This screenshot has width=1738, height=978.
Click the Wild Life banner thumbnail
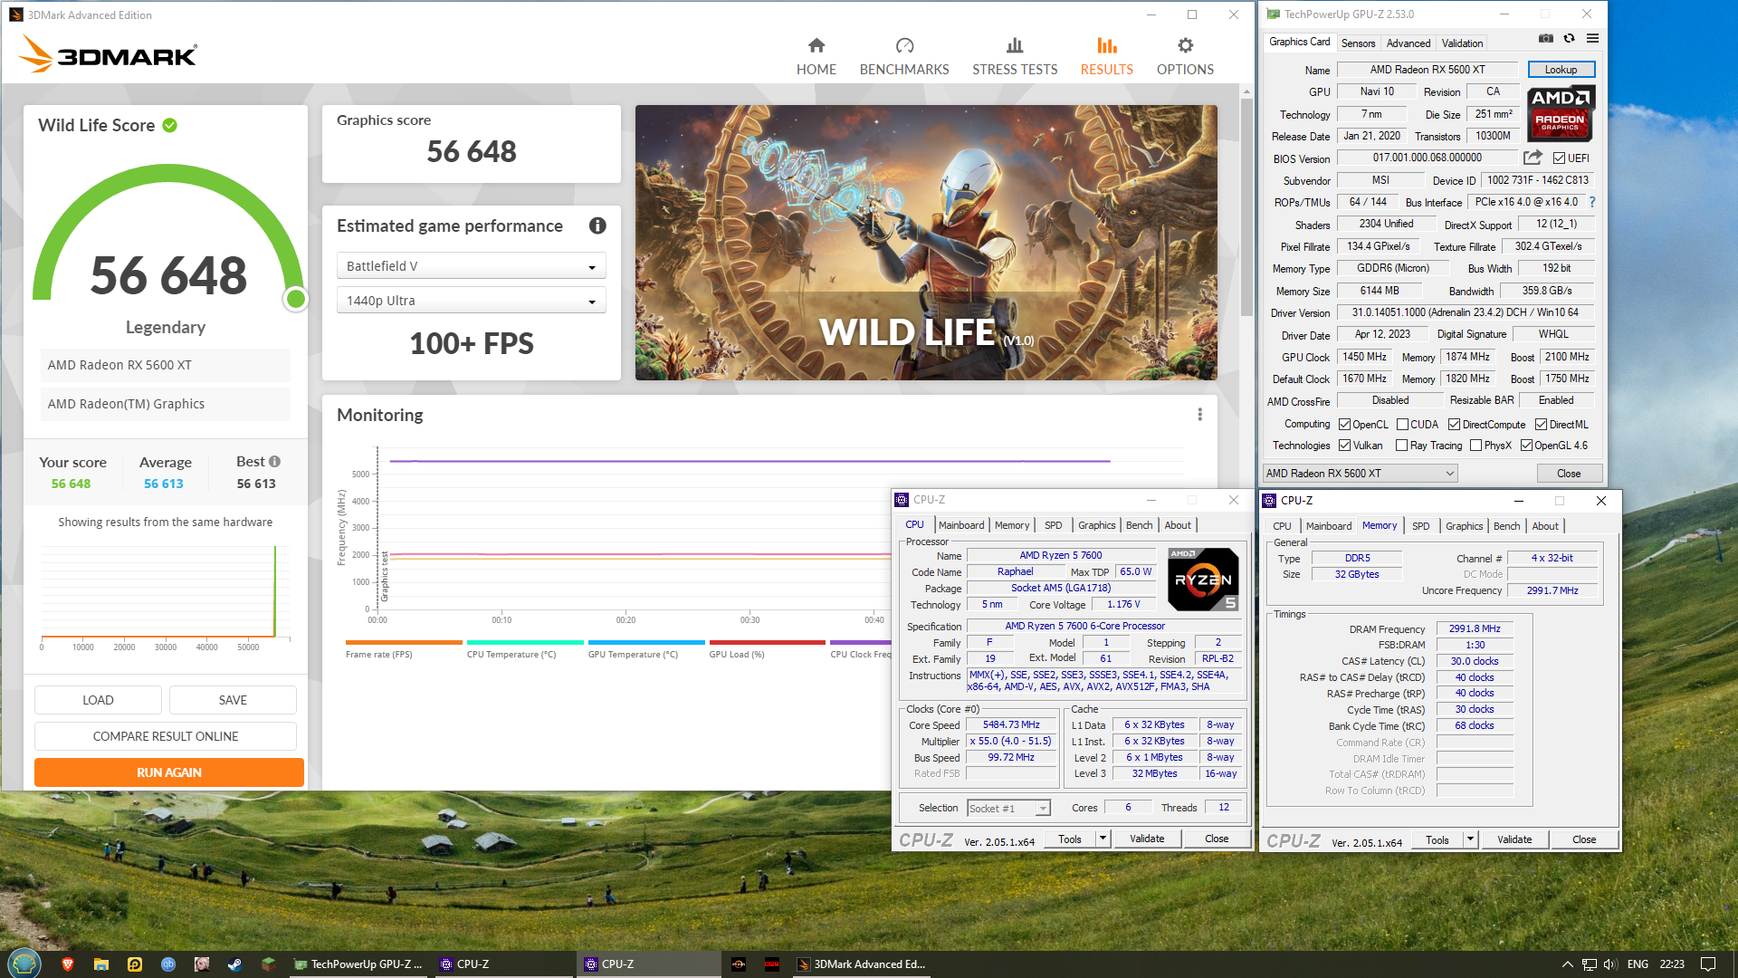point(926,243)
